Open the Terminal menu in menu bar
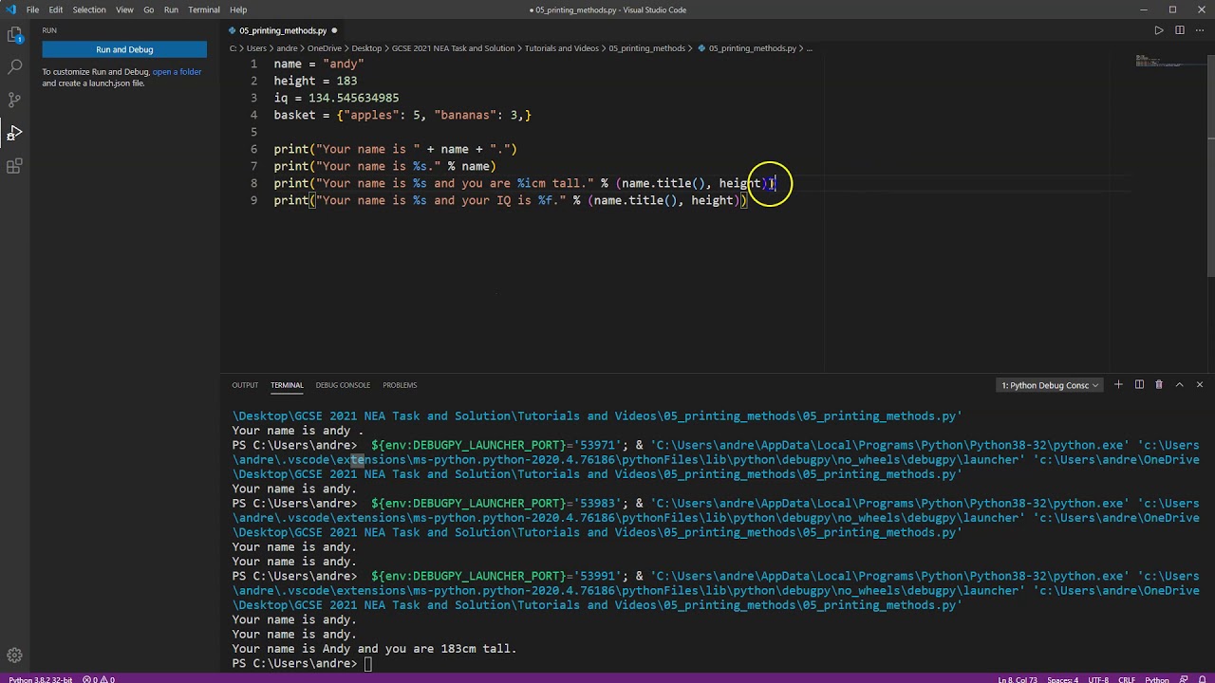Image resolution: width=1215 pixels, height=683 pixels. [x=204, y=9]
